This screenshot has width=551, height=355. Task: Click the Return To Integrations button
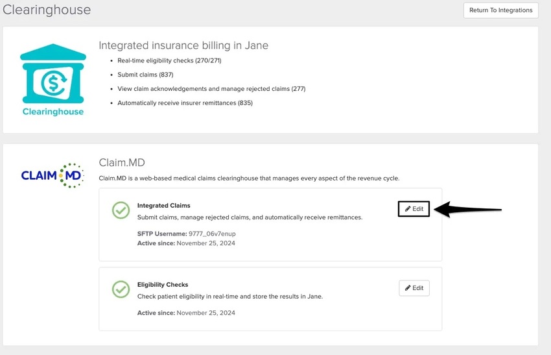click(500, 10)
